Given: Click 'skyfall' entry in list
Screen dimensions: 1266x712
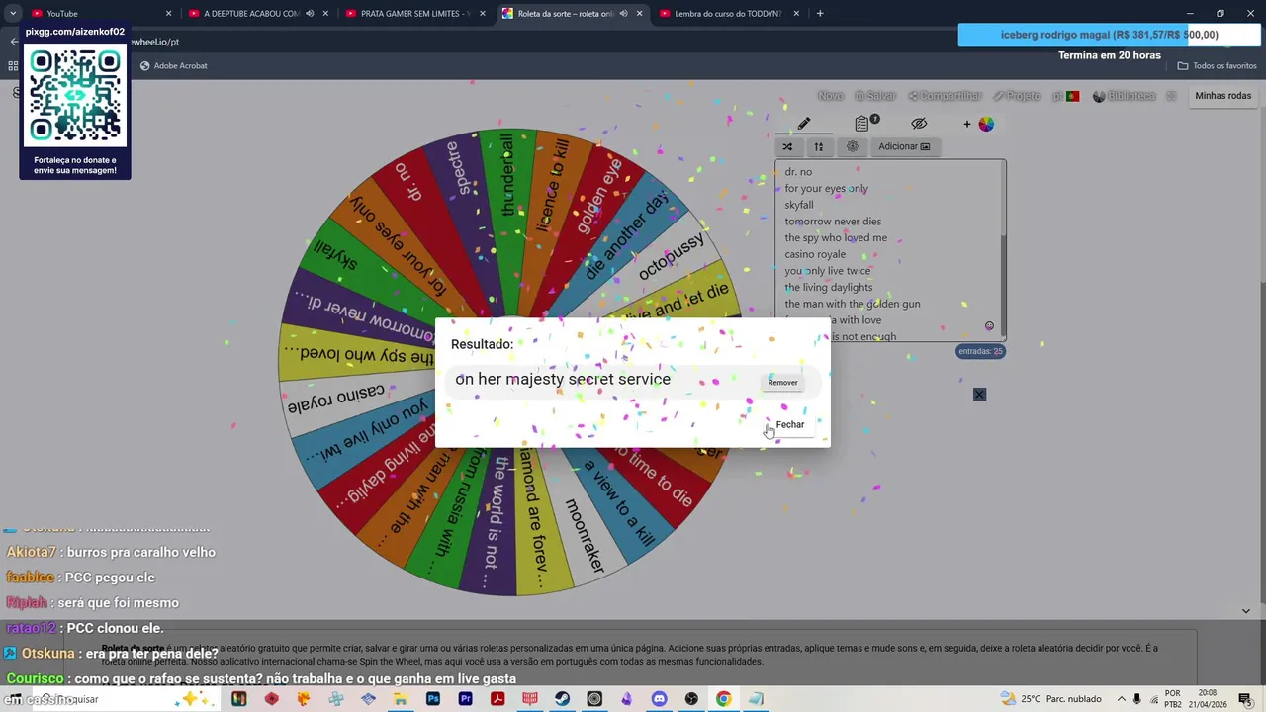Looking at the screenshot, I should point(799,205).
